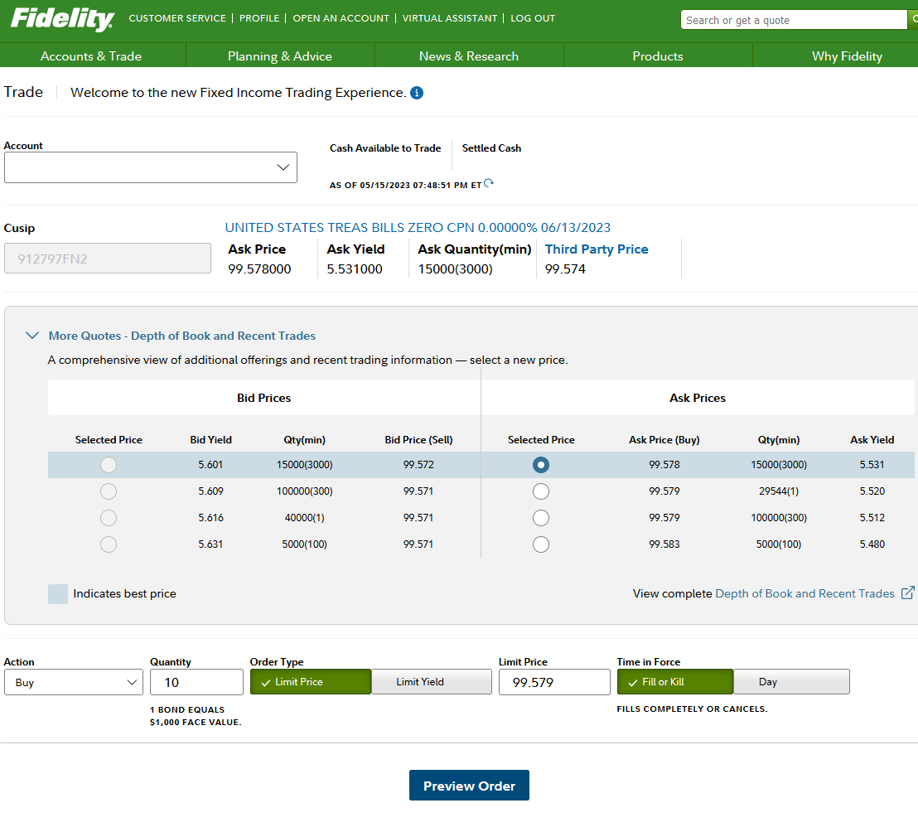Open News & Research menu
This screenshot has width=918, height=832.
tap(469, 56)
